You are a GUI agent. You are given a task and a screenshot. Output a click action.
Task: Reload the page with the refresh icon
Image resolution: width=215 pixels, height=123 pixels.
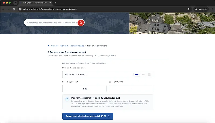pyautogui.click(x=14, y=9)
